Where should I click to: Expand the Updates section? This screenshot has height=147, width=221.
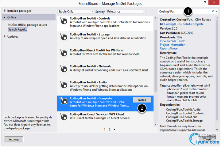pos(5,36)
